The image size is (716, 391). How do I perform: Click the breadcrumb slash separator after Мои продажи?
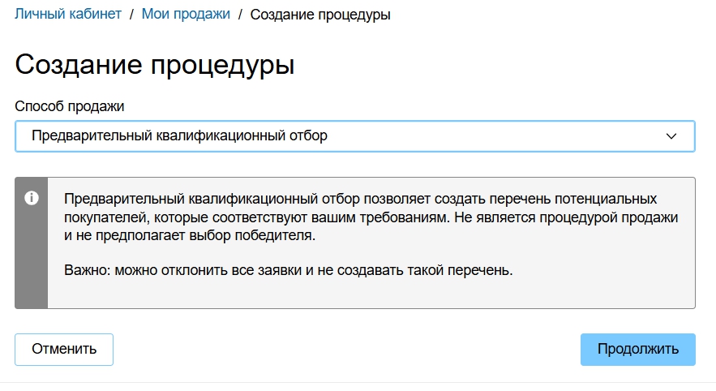241,15
